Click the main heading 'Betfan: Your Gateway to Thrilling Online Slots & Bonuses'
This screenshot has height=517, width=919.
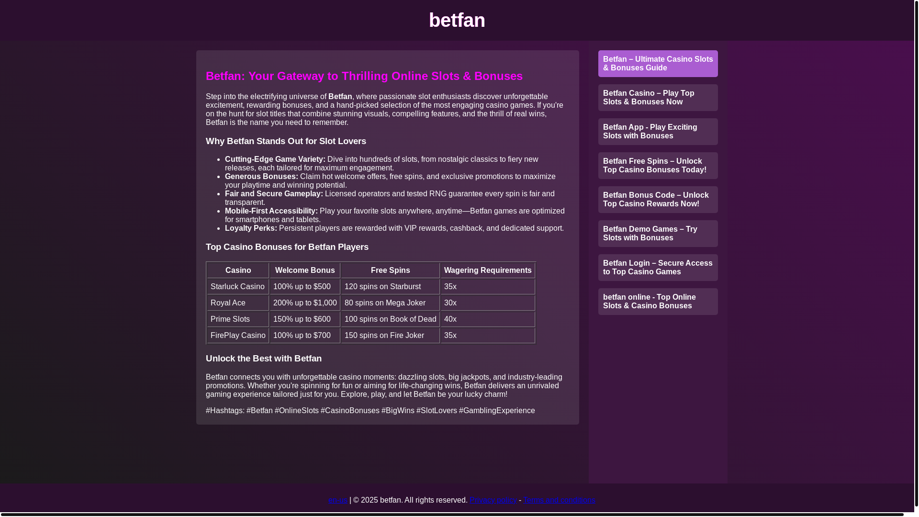(364, 76)
